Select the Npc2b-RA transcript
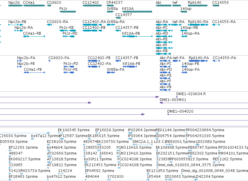The height and width of the screenshot is (181, 248). coord(19,31)
